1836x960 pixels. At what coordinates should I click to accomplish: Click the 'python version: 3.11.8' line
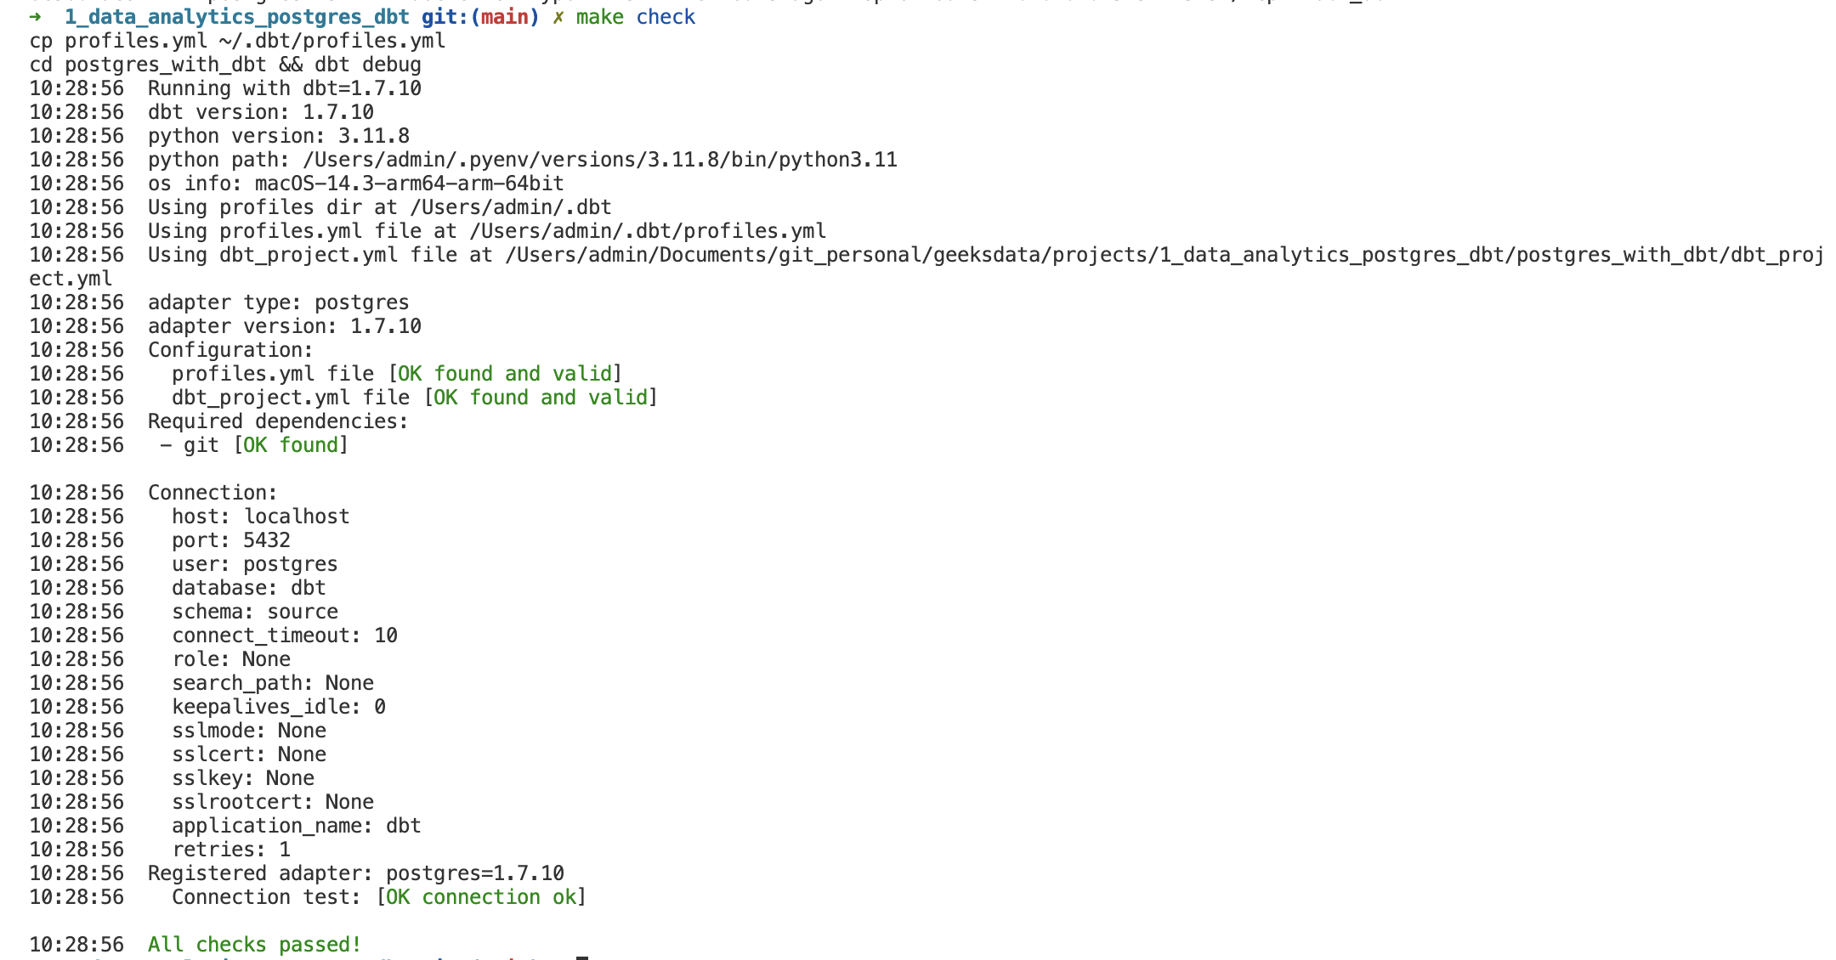(x=279, y=136)
